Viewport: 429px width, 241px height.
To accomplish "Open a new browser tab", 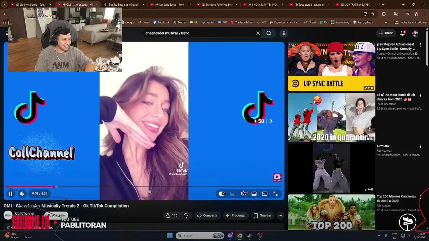I will click(x=383, y=5).
